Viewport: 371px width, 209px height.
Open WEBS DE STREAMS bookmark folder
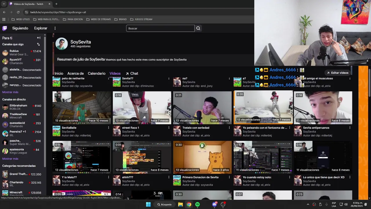[x=99, y=19]
